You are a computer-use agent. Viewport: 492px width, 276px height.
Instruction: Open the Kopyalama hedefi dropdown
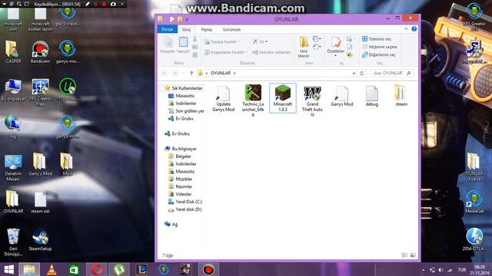225,52
